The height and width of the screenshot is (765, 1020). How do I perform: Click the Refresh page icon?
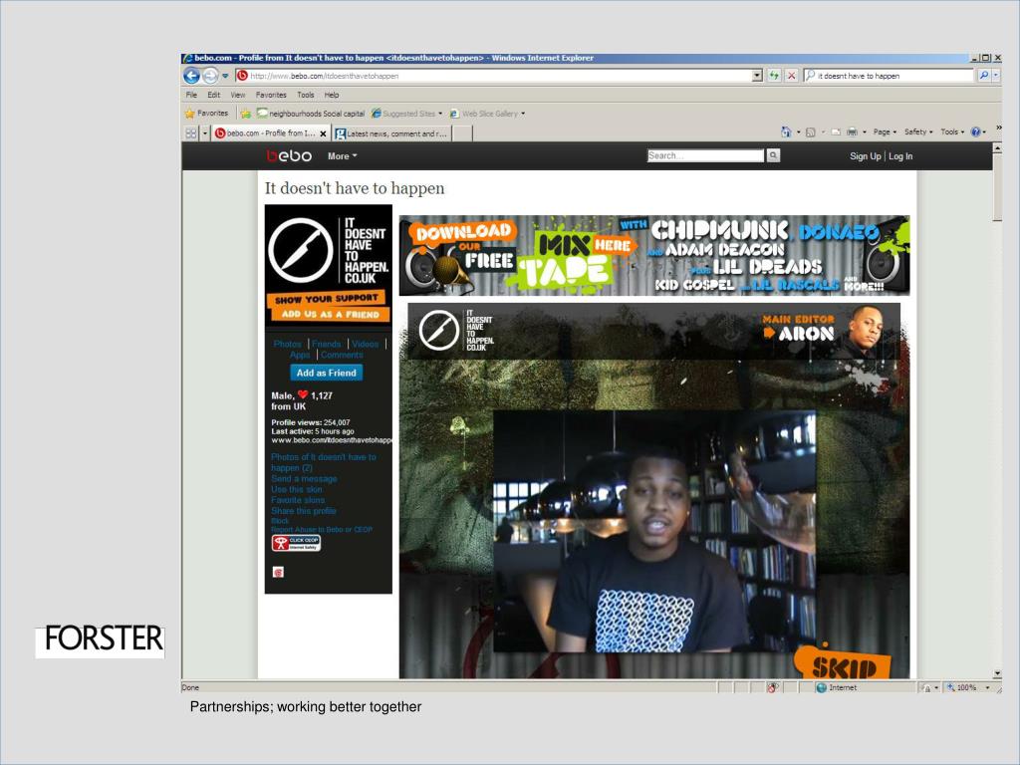(773, 76)
